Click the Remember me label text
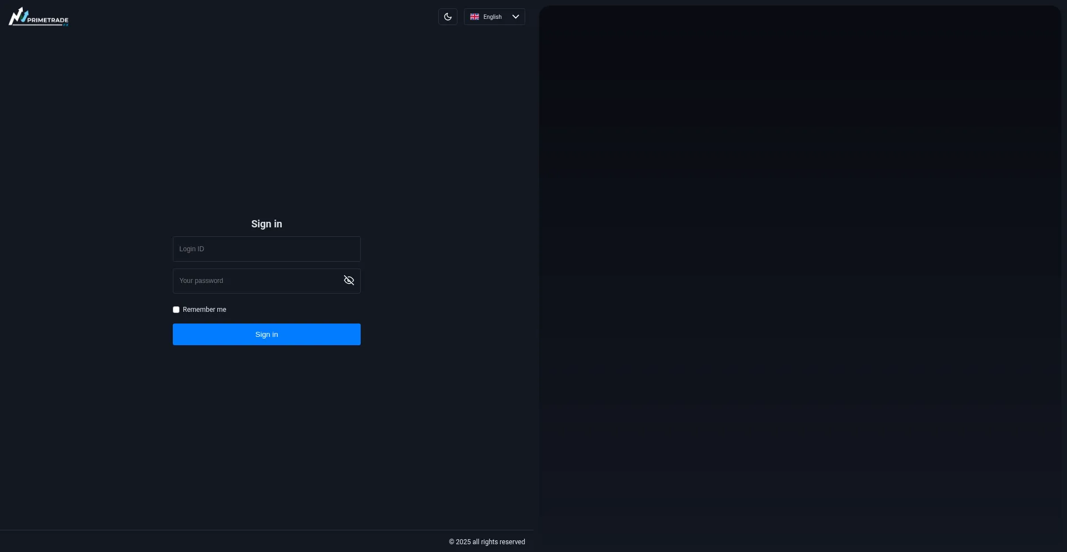Screen dimensions: 1067x552 [204, 310]
